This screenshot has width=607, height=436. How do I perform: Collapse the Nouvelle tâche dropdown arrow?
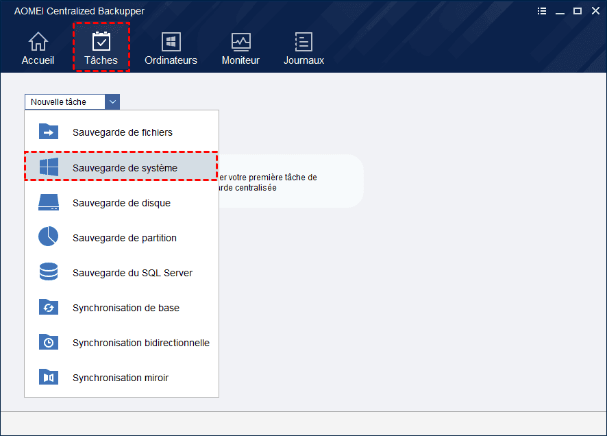pyautogui.click(x=112, y=102)
